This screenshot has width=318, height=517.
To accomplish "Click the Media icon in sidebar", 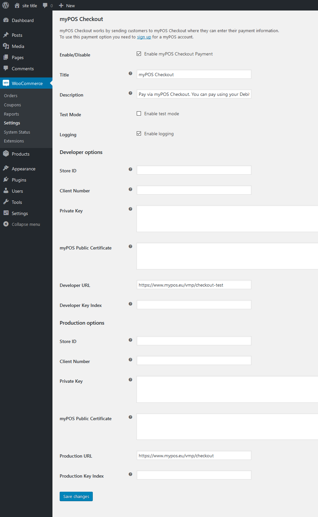I will [6, 46].
